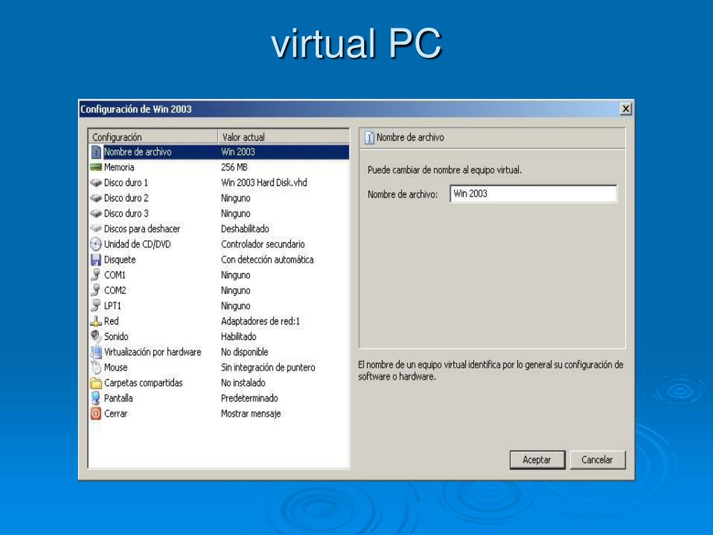The width and height of the screenshot is (713, 535).
Task: Select the Disquete setting
Action: click(x=219, y=260)
